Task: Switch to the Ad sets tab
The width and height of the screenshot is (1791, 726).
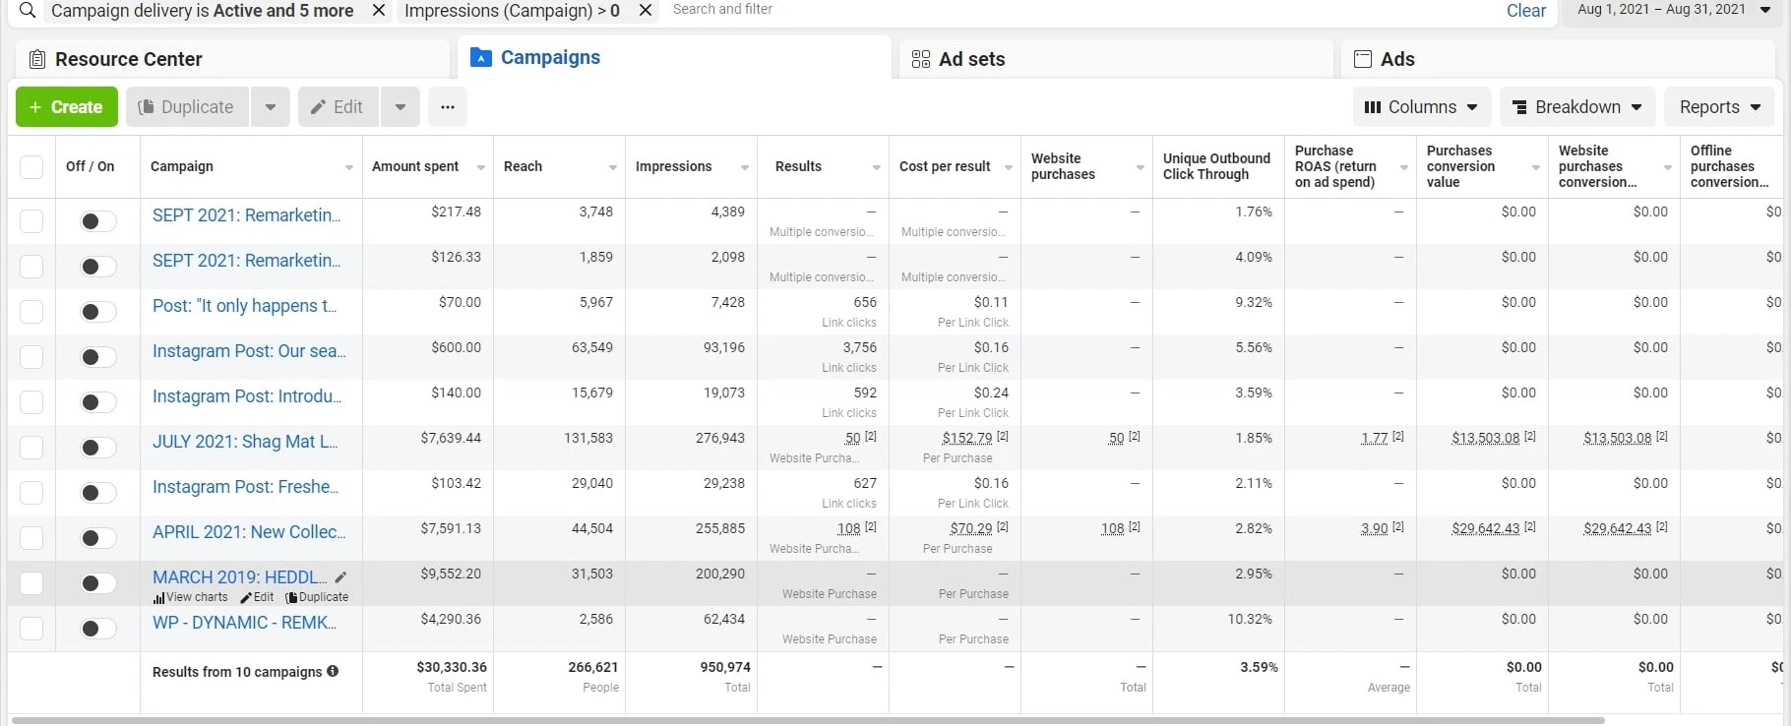Action: pyautogui.click(x=971, y=59)
